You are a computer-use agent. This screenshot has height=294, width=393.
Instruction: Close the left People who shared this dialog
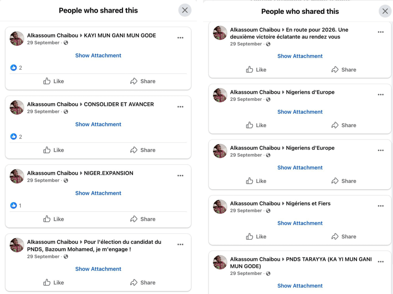[185, 10]
